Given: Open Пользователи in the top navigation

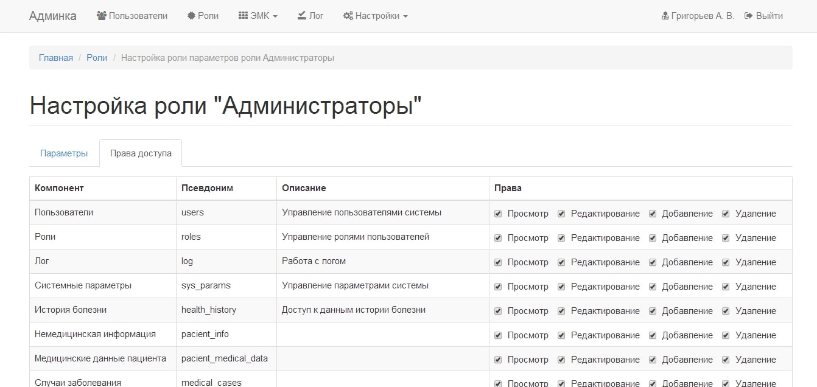Looking at the screenshot, I should pyautogui.click(x=132, y=16).
